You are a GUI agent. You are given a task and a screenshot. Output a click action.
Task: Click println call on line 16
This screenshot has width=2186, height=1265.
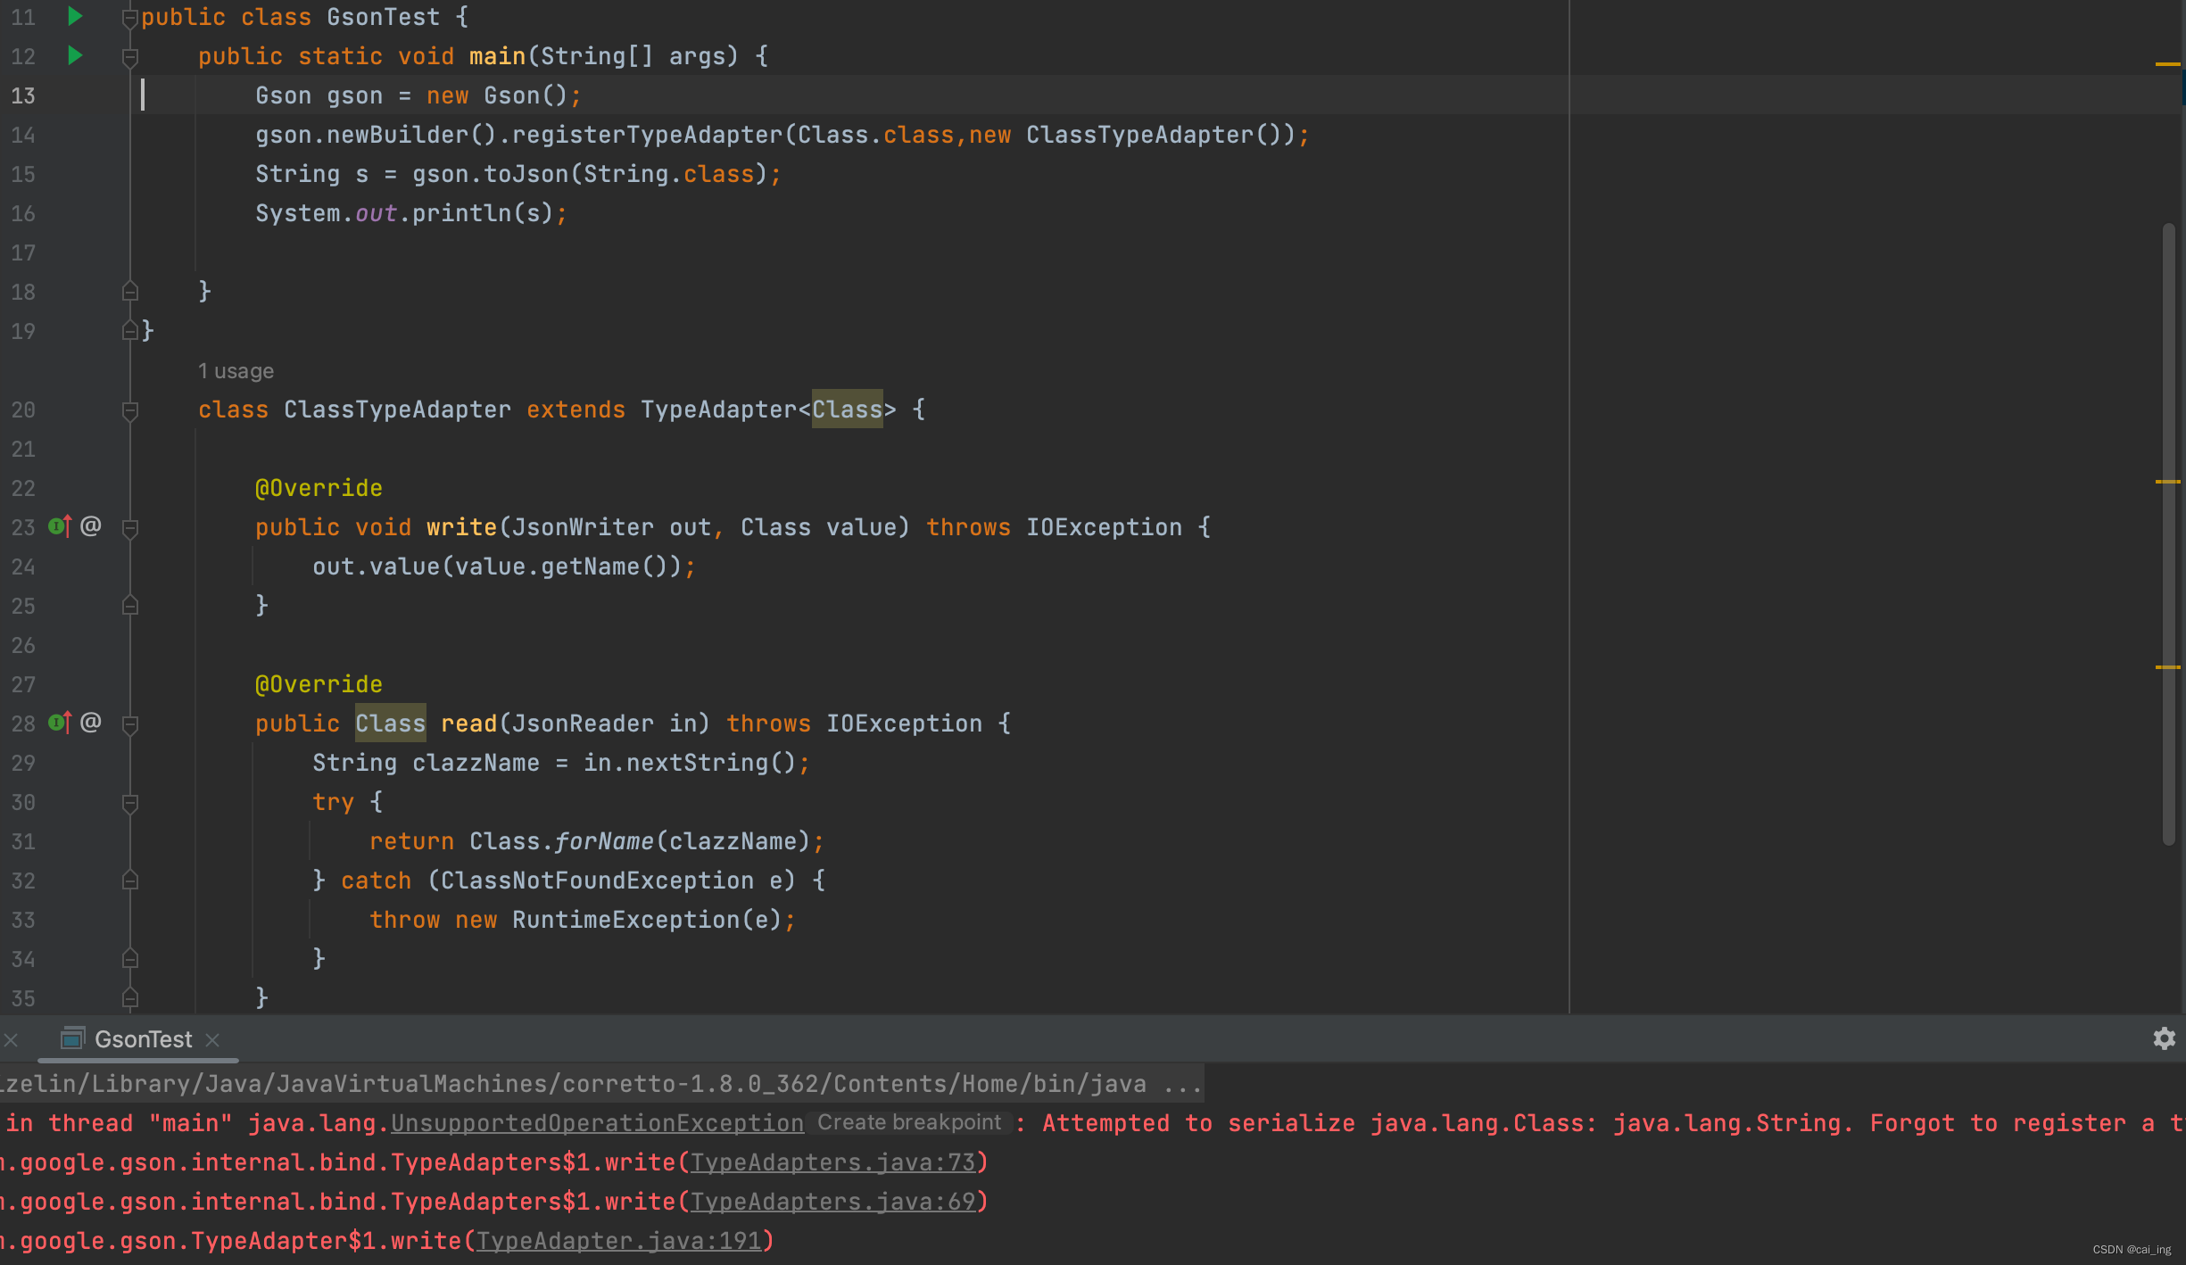[461, 213]
